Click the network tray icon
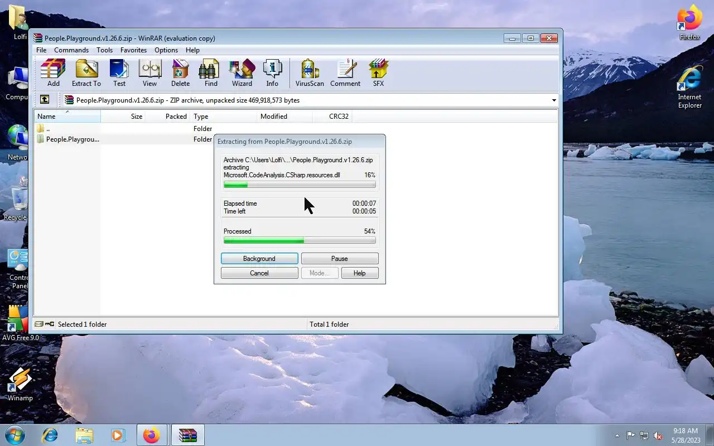This screenshot has width=714, height=446. [644, 435]
